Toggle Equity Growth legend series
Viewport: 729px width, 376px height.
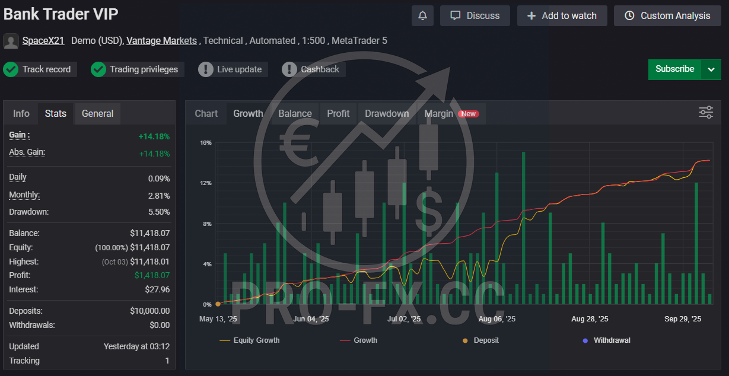click(250, 340)
